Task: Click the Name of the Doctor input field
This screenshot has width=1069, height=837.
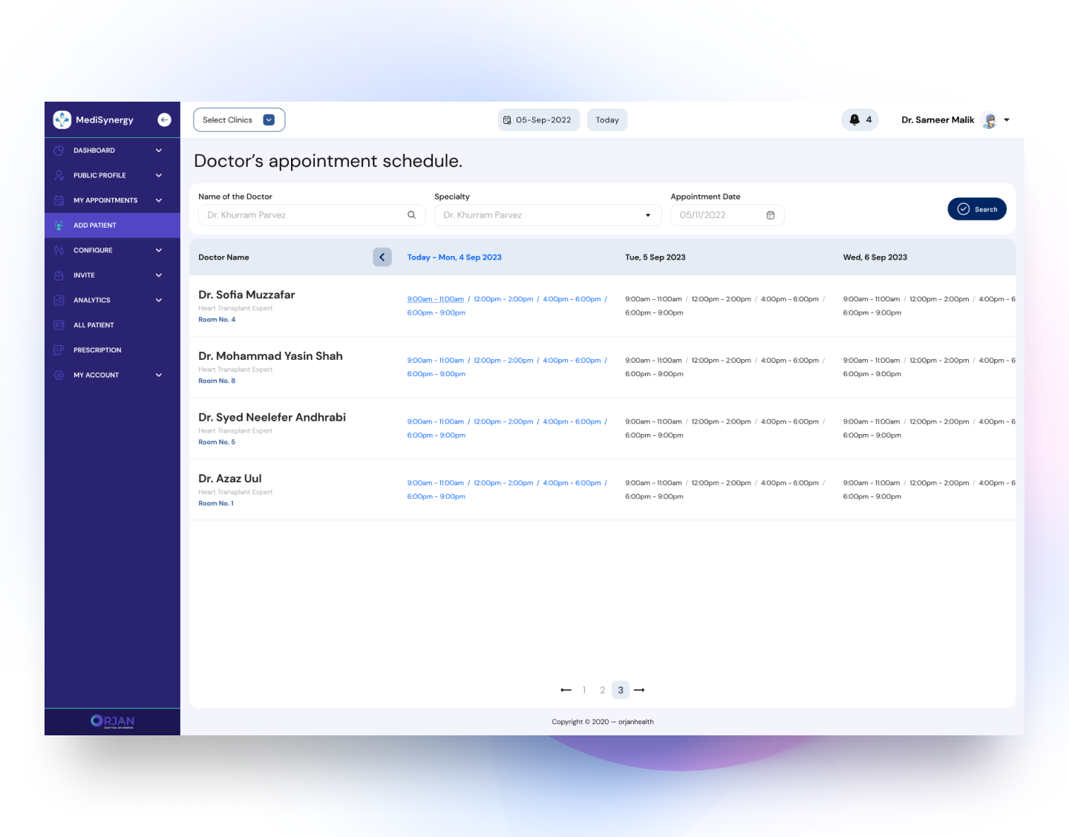Action: (x=312, y=215)
